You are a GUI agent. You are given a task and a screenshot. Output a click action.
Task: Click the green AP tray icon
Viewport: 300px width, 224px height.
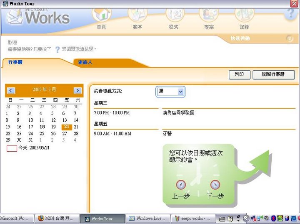pos(280,219)
